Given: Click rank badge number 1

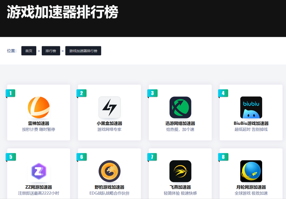Looking at the screenshot, I should click(10, 93).
